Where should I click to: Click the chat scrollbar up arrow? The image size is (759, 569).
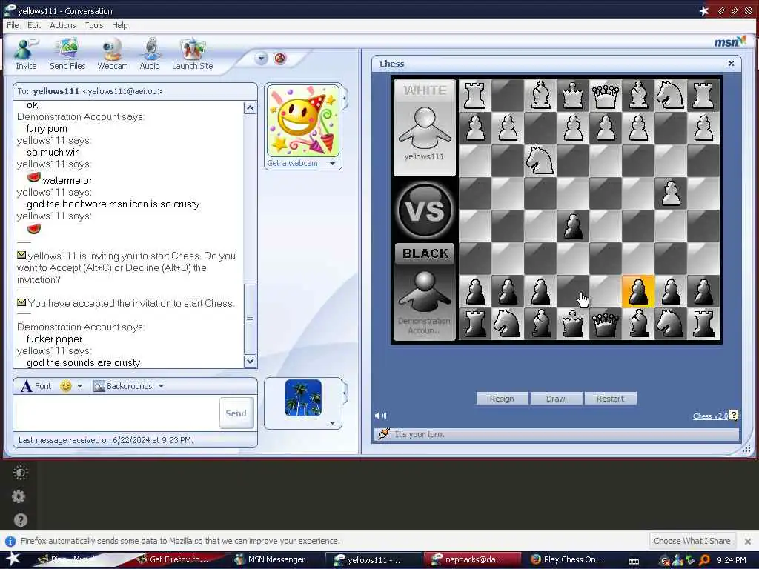point(250,107)
